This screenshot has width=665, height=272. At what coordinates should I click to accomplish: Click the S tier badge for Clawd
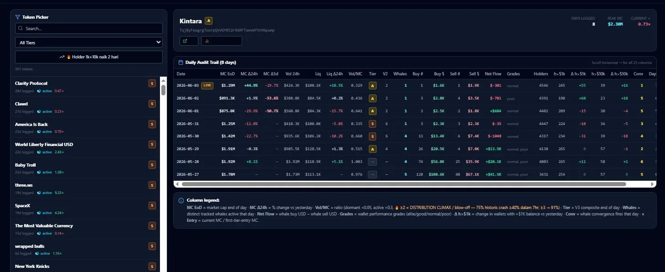click(152, 104)
